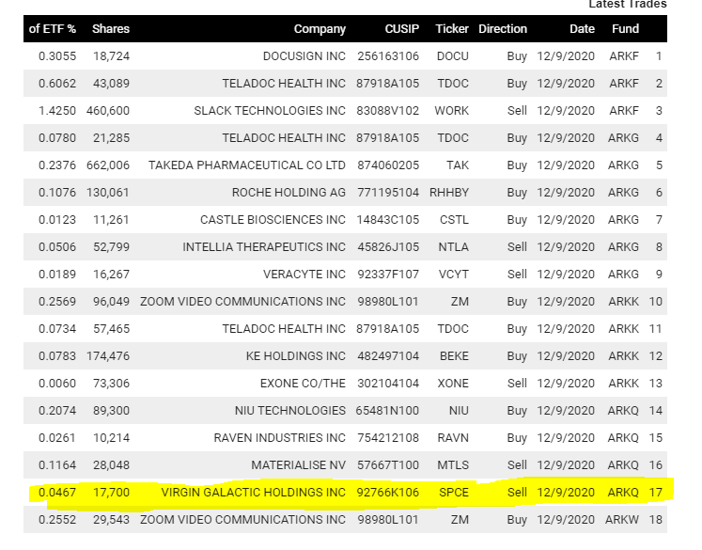
Task: Click the Shares column header
Action: pos(111,29)
